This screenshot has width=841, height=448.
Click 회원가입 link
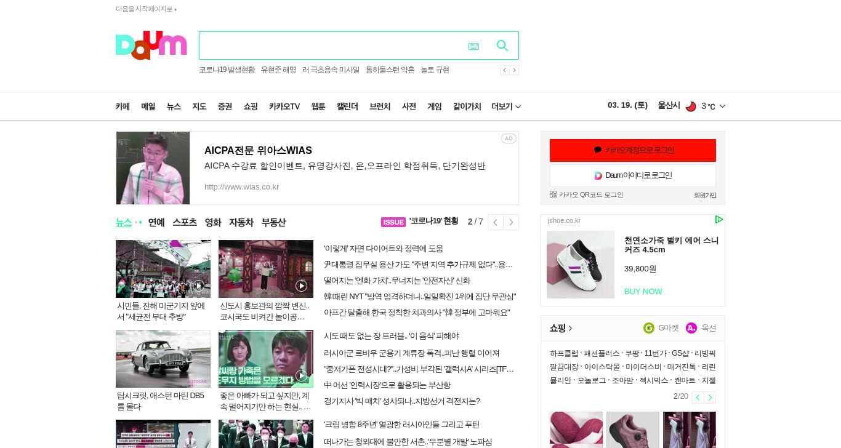705,195
